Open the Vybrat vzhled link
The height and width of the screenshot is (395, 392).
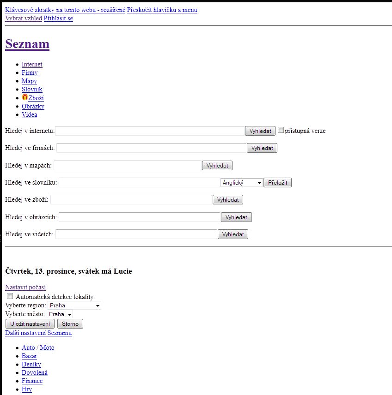coord(24,18)
